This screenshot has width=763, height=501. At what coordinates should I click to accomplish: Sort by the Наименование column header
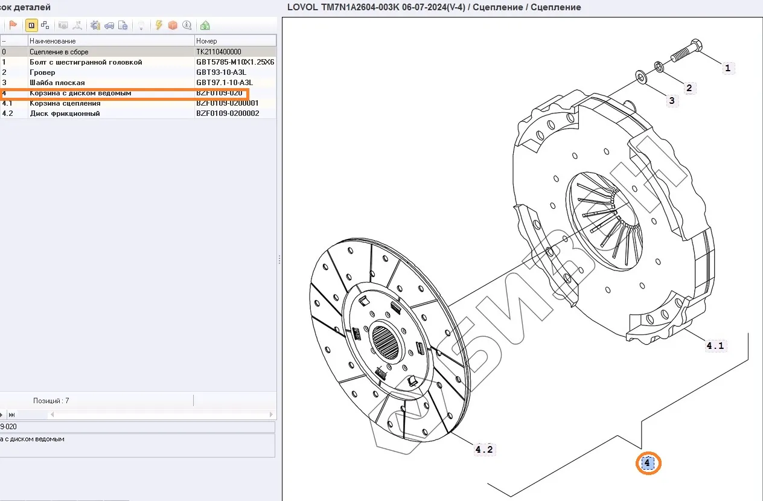click(111, 41)
